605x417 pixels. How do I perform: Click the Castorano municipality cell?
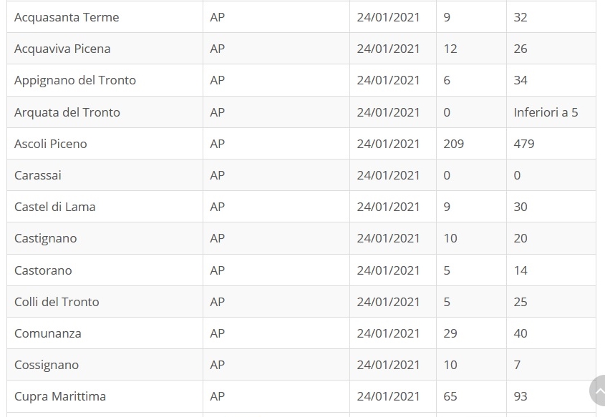105,270
